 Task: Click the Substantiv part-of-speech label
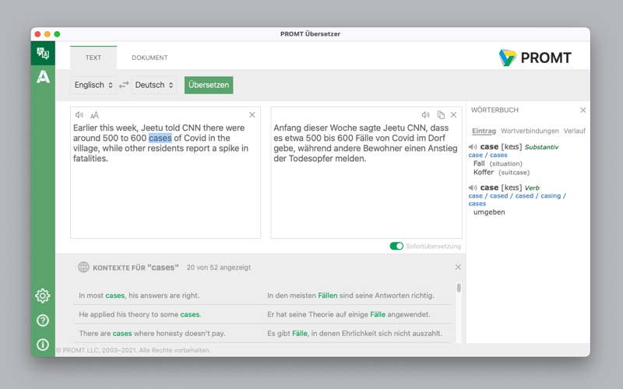[541, 147]
